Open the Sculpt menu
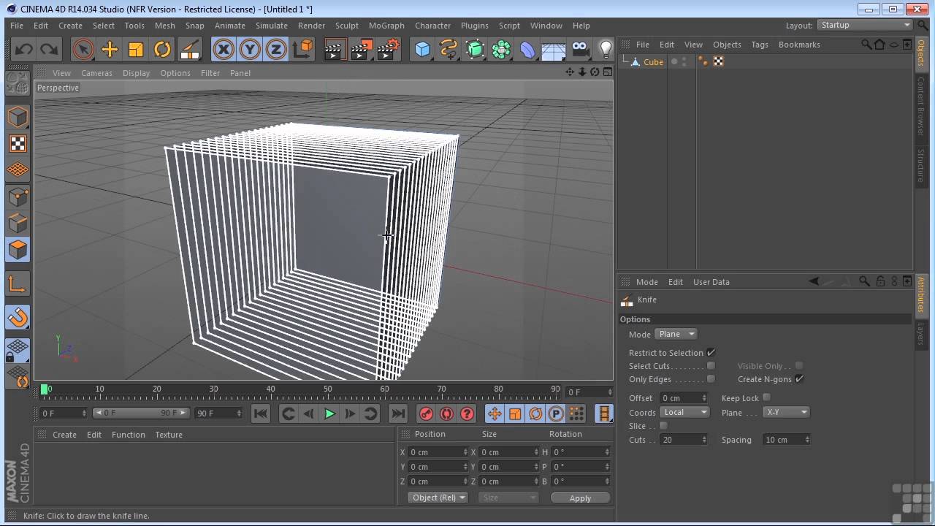The image size is (935, 526). coord(347,26)
